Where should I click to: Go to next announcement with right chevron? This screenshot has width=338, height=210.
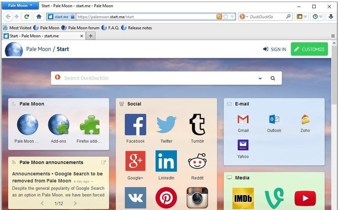click(x=75, y=203)
